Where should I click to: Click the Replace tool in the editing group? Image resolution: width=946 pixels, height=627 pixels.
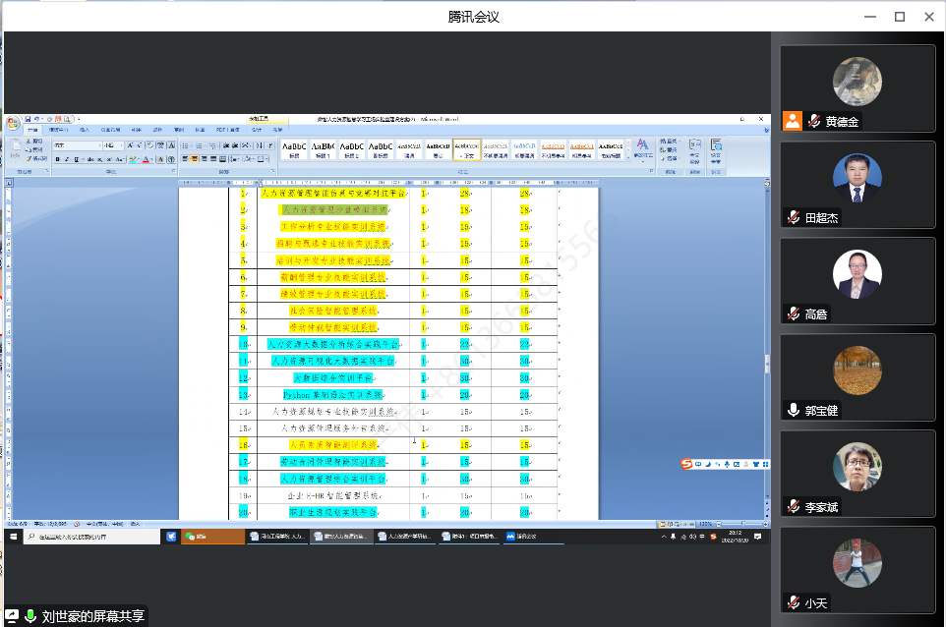pos(668,149)
